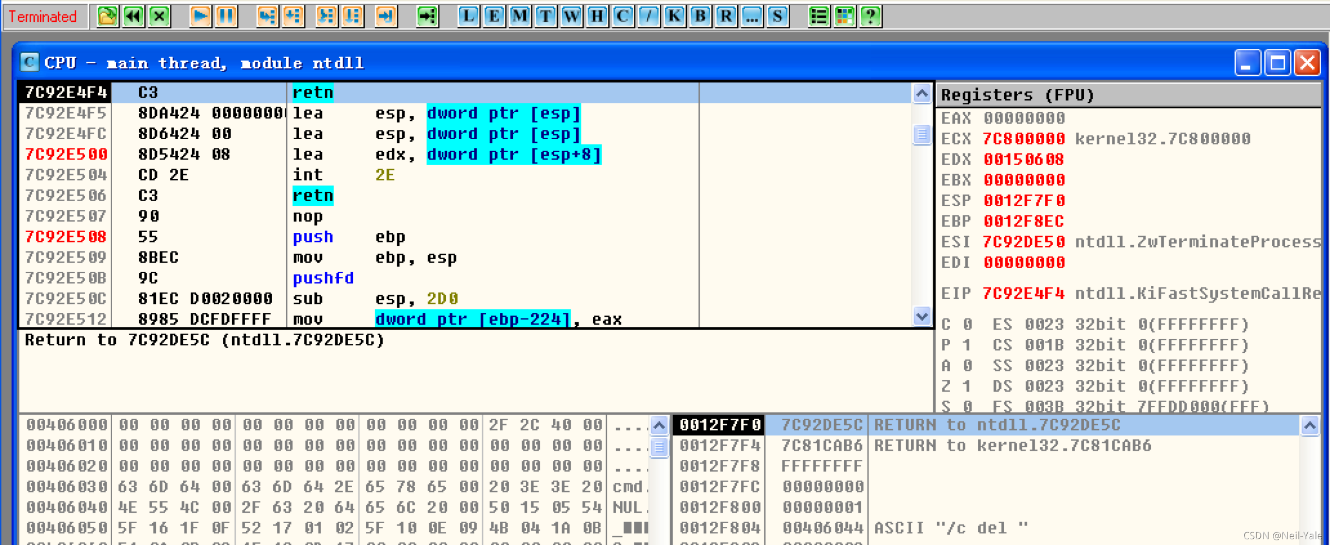The height and width of the screenshot is (545, 1330).
Task: Click the Execute till return icon
Action: pos(385,16)
